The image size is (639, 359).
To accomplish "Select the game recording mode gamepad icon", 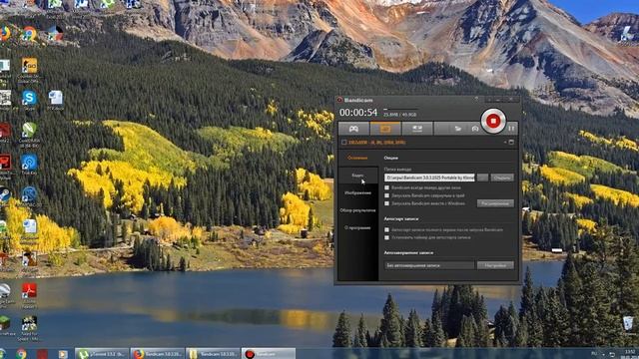I will (353, 129).
